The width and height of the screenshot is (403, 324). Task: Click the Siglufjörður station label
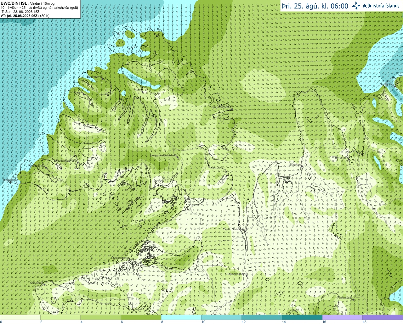coord(387,84)
